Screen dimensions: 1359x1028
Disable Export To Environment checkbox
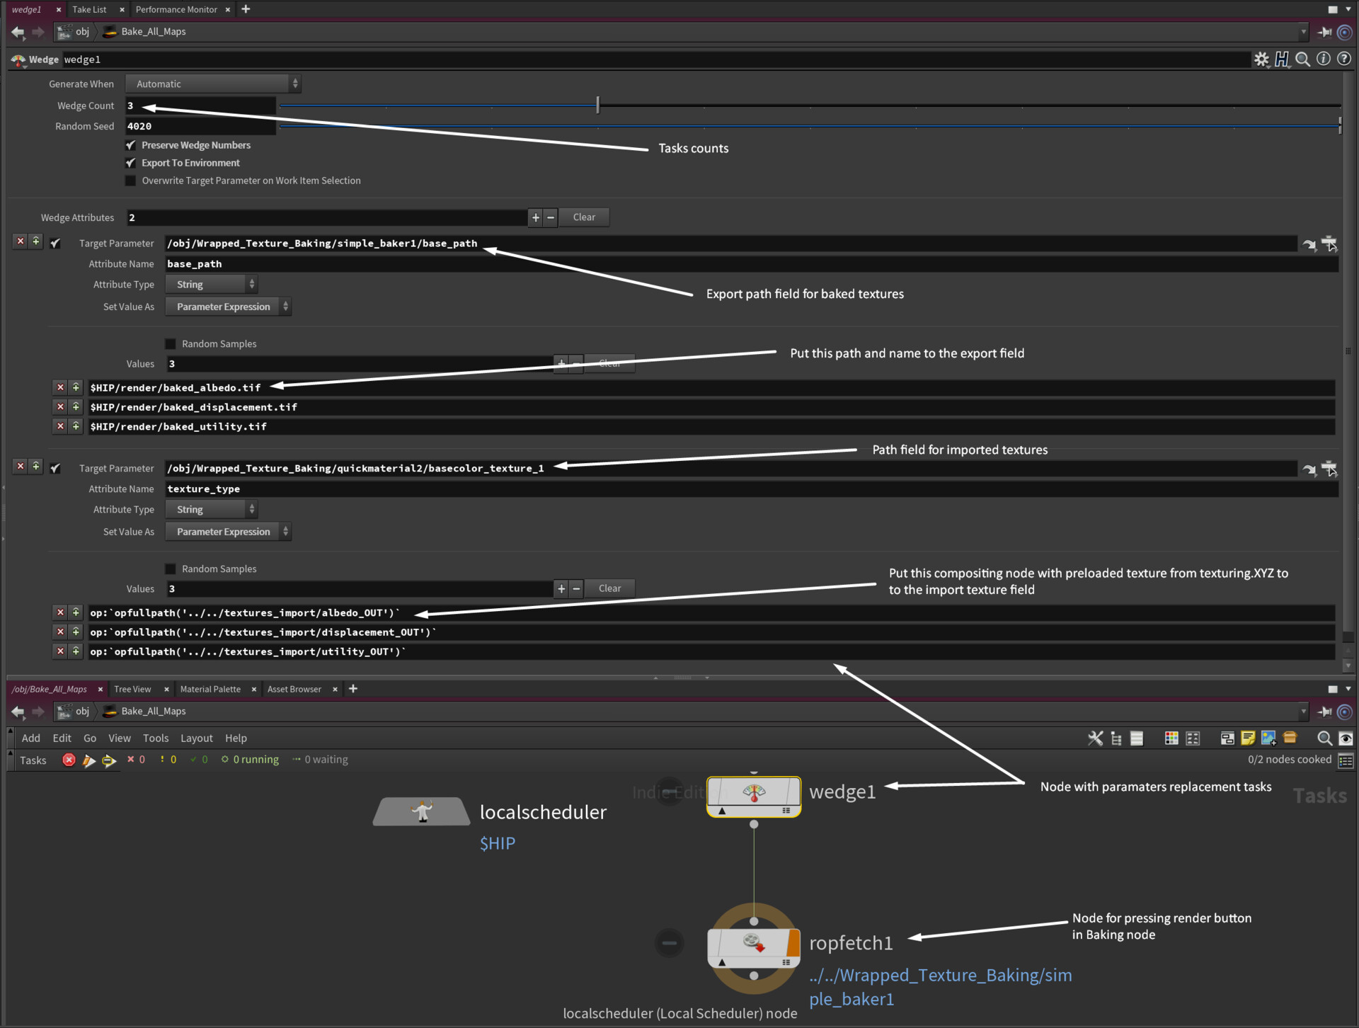[131, 163]
